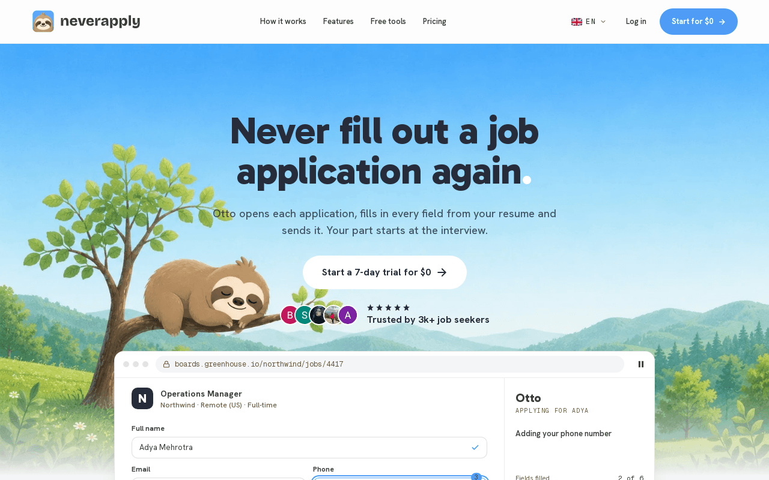Pause the Otto demo using pause icon

click(641, 364)
